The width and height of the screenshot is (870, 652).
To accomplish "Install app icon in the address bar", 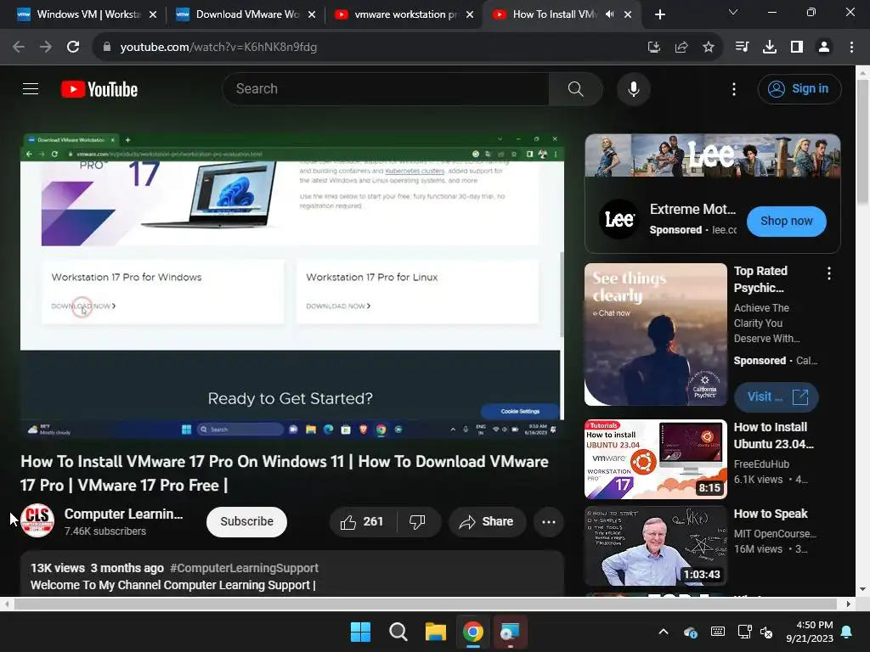I will click(x=654, y=48).
